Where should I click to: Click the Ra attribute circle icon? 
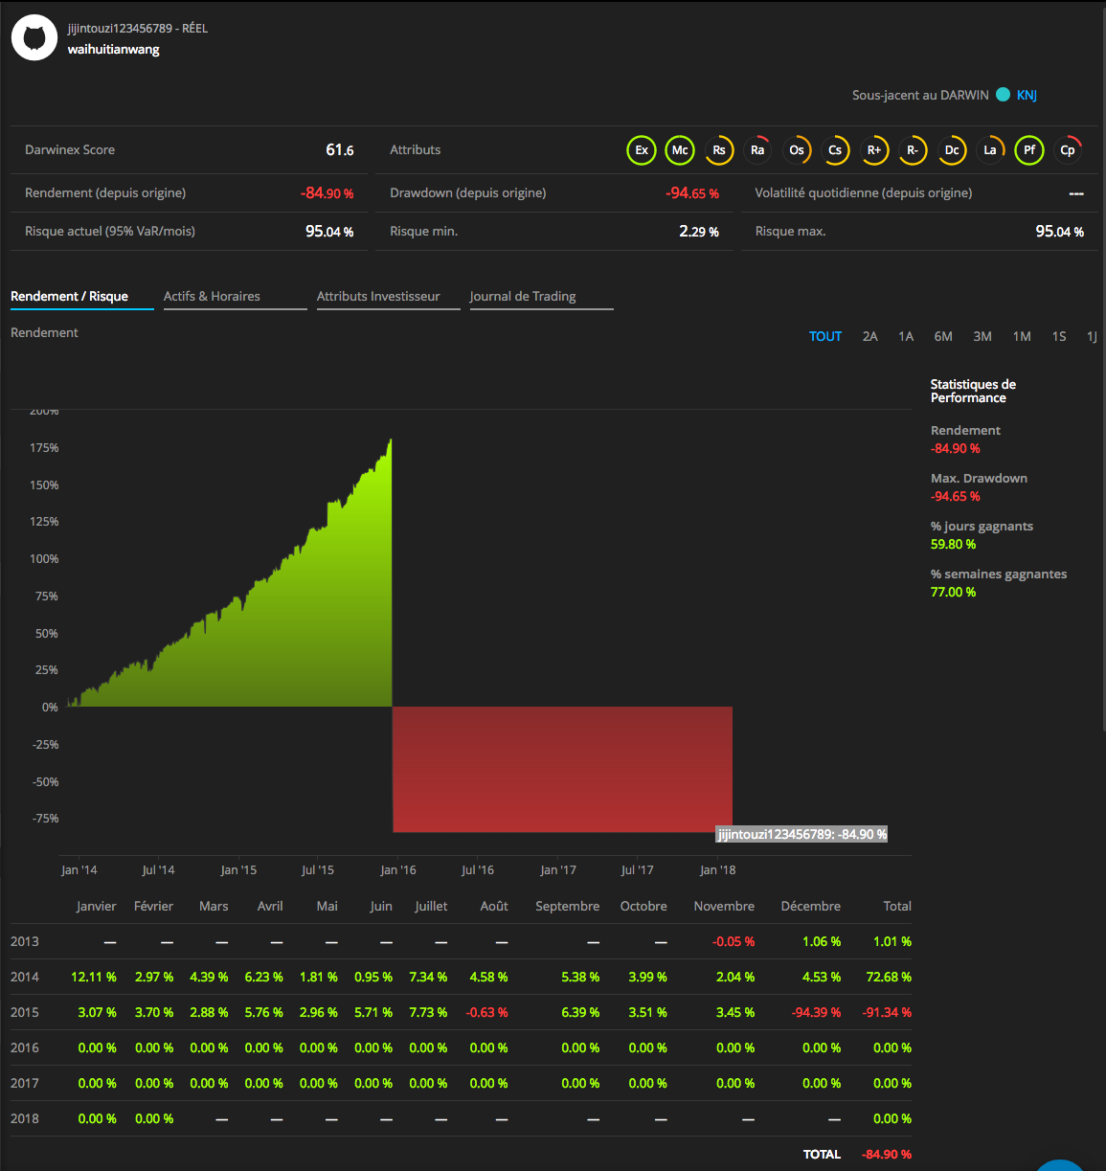coord(757,150)
